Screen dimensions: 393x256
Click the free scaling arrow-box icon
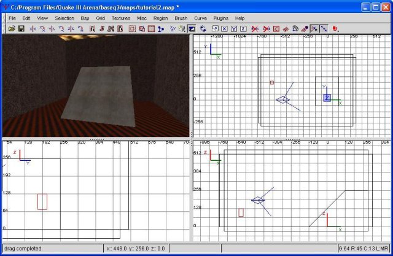coord(215,29)
